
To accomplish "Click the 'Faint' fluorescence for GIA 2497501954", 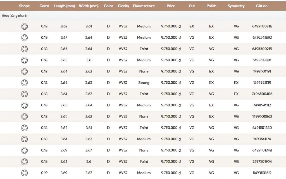I will (144, 162).
